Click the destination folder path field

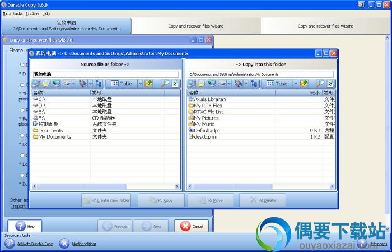coord(261,74)
